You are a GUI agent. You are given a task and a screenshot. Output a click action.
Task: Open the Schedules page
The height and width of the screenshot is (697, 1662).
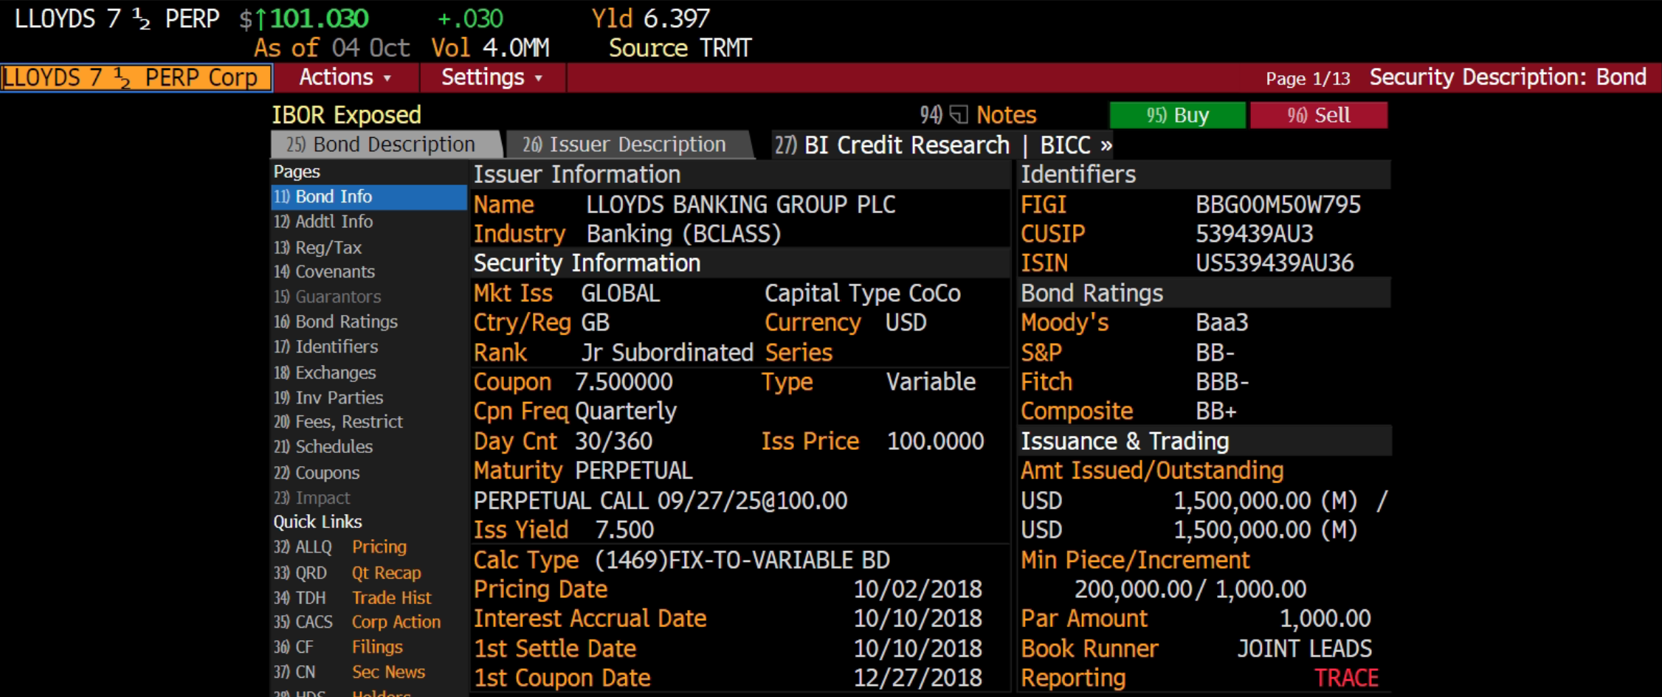click(369, 448)
